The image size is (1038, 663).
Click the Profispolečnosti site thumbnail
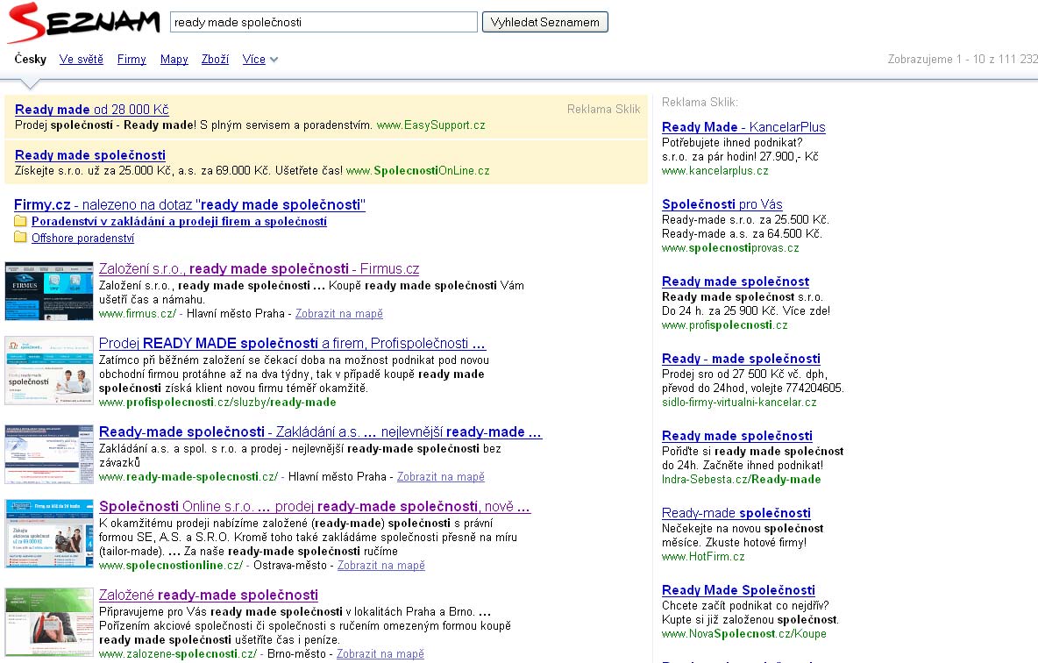[49, 370]
